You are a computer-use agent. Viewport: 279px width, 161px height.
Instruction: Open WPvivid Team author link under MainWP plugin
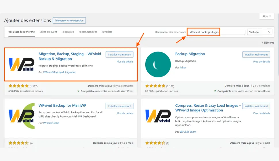(x=51, y=123)
